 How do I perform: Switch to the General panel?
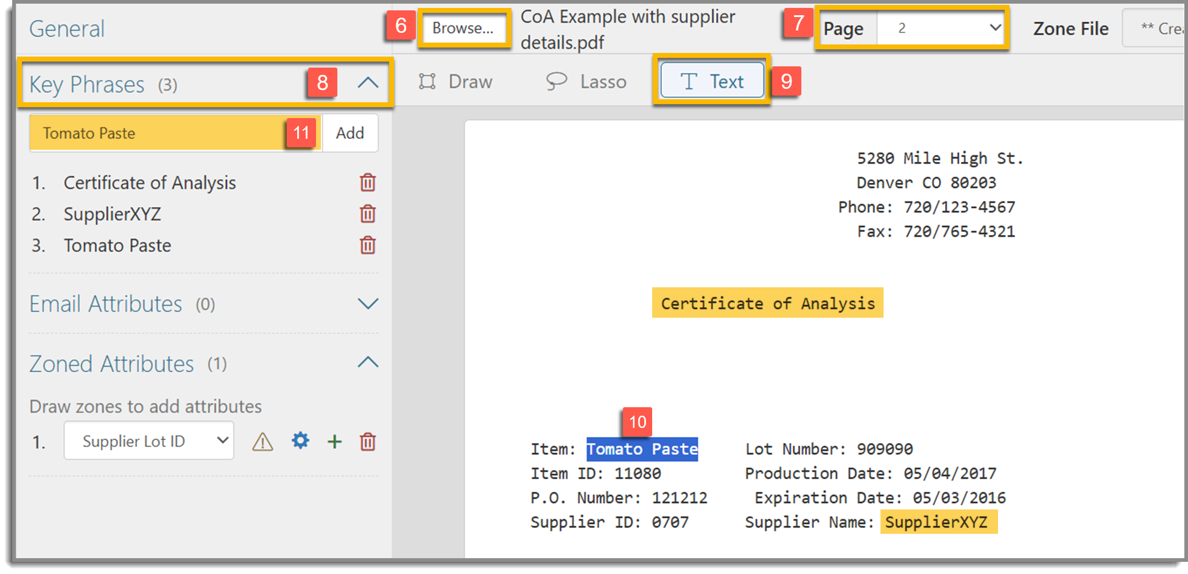tap(66, 28)
